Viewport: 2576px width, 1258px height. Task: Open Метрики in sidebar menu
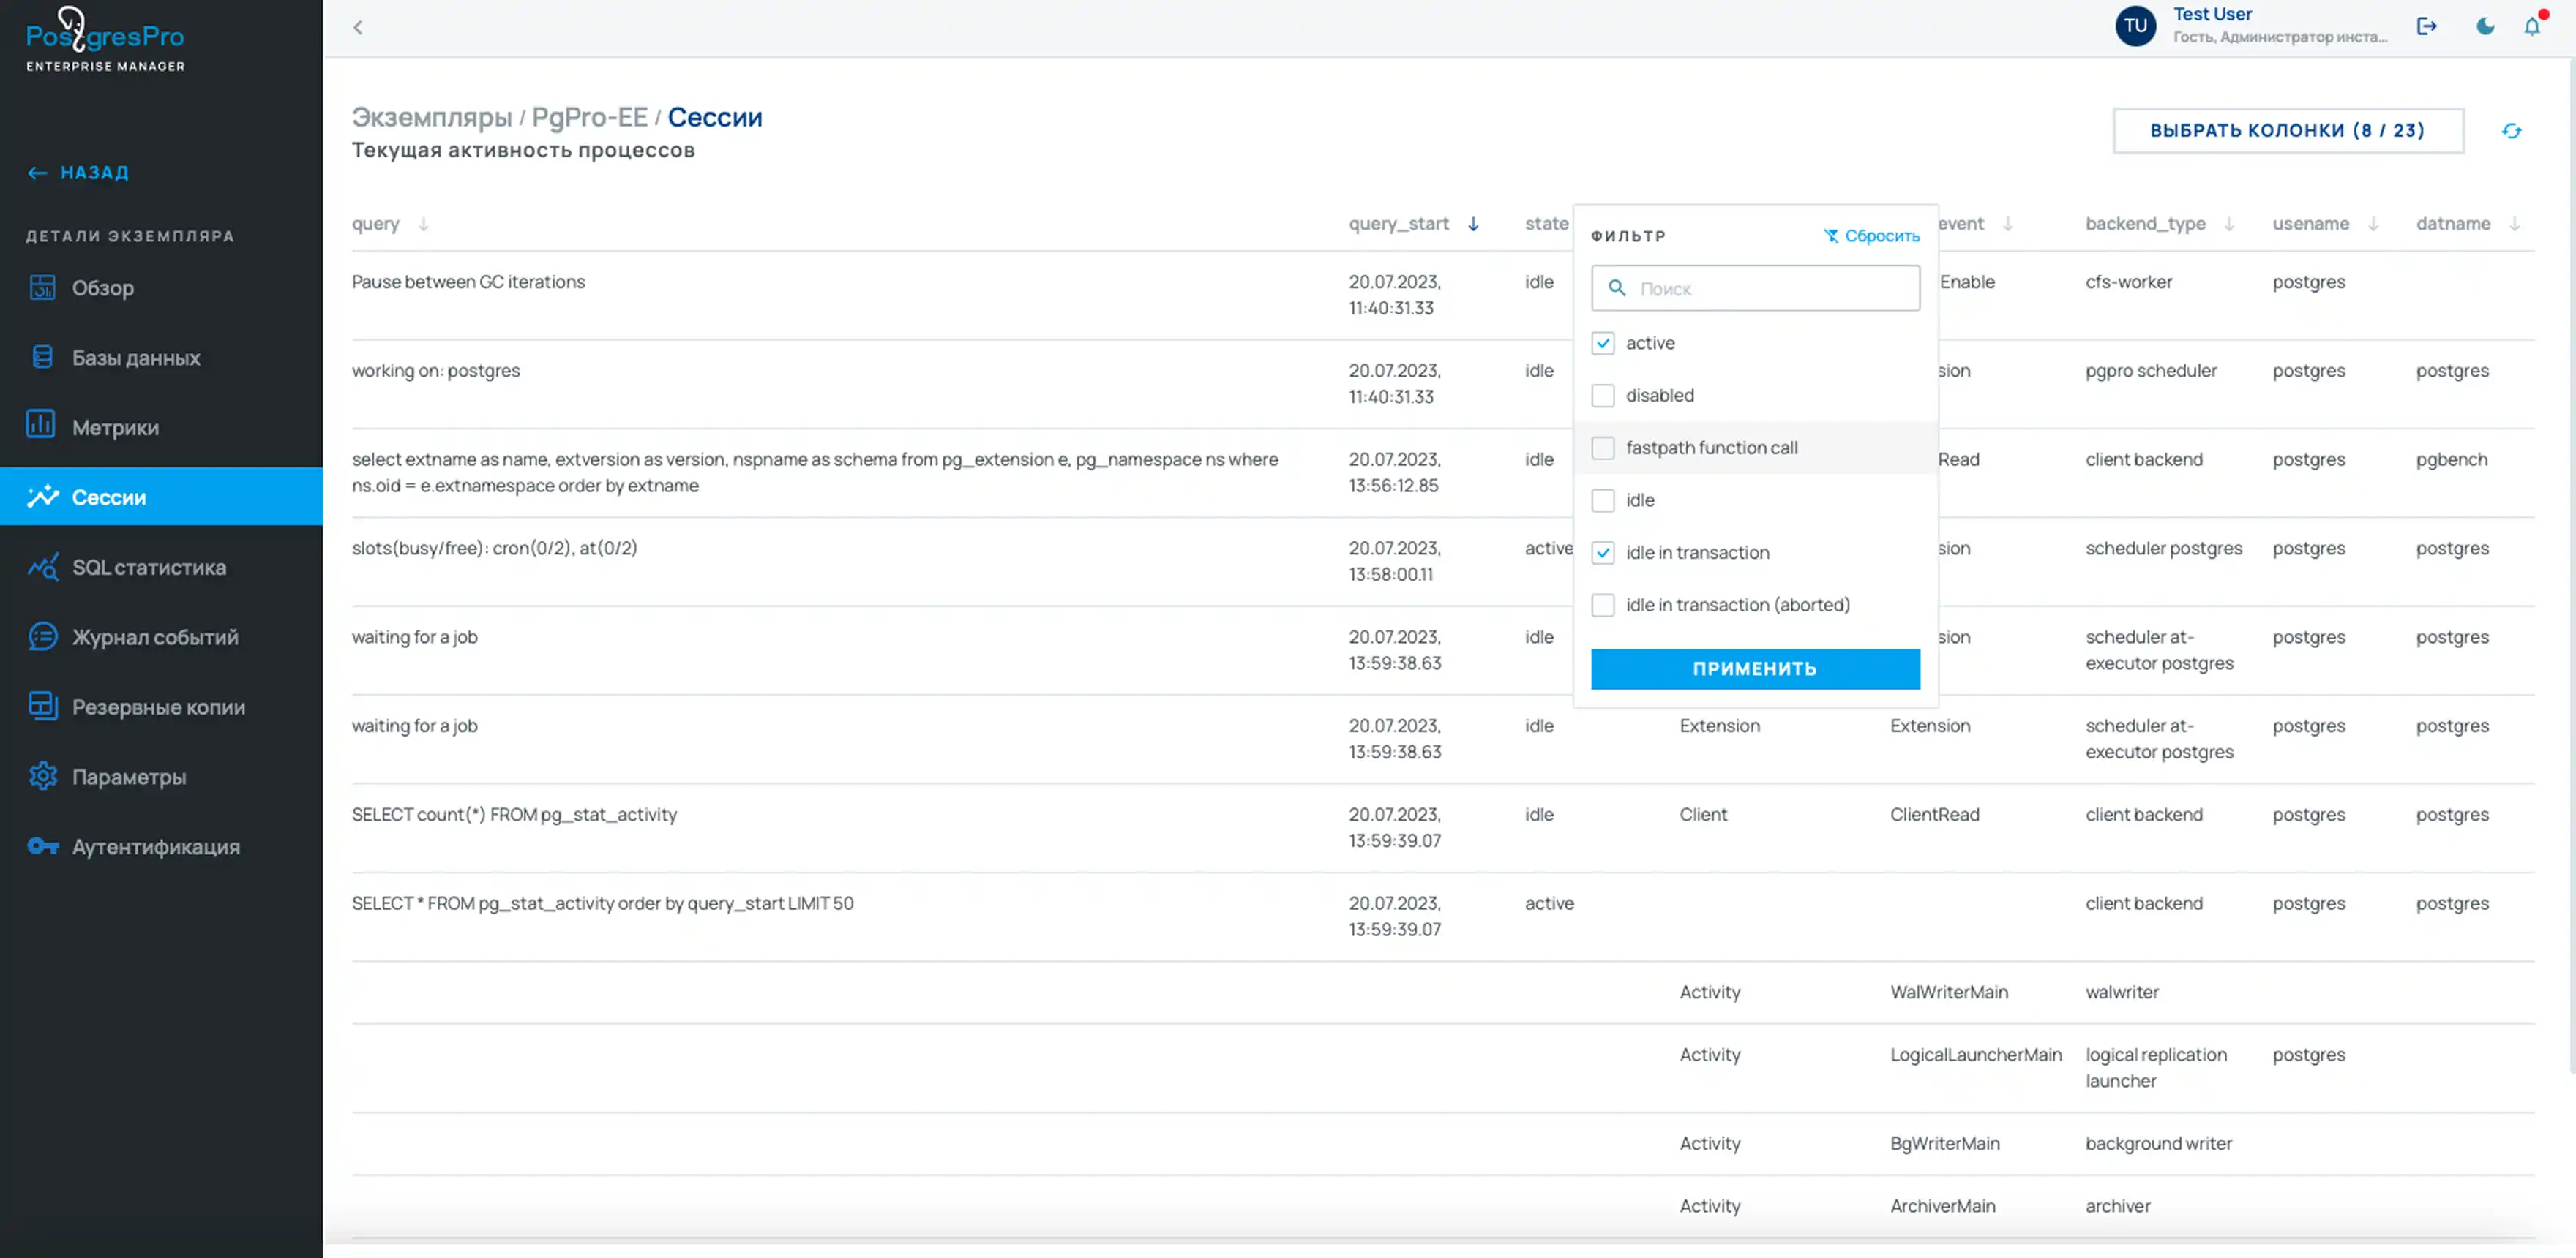115,428
